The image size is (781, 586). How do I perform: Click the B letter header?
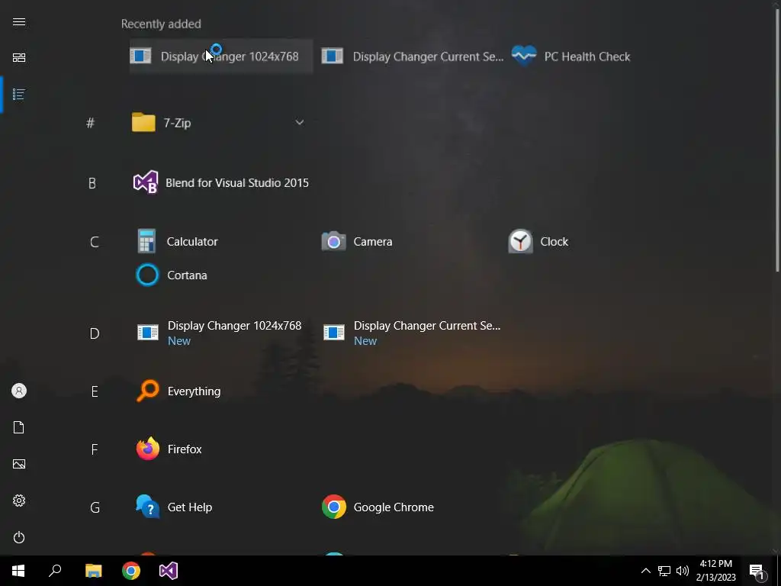92,183
